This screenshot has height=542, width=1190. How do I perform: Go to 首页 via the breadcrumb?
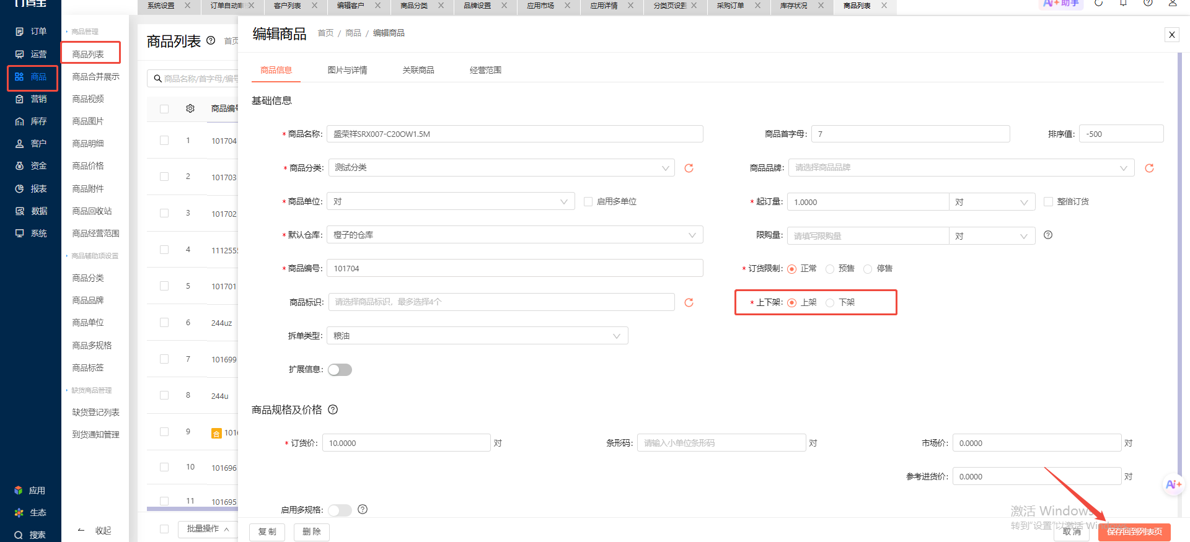coord(325,33)
